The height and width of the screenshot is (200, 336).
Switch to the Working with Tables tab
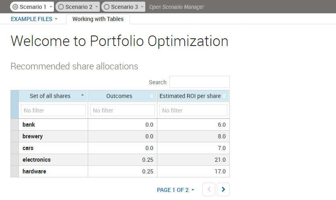[x=98, y=19]
